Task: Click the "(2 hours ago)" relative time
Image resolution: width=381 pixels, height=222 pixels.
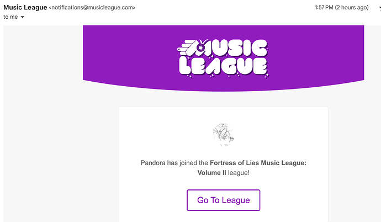Action: [352, 8]
